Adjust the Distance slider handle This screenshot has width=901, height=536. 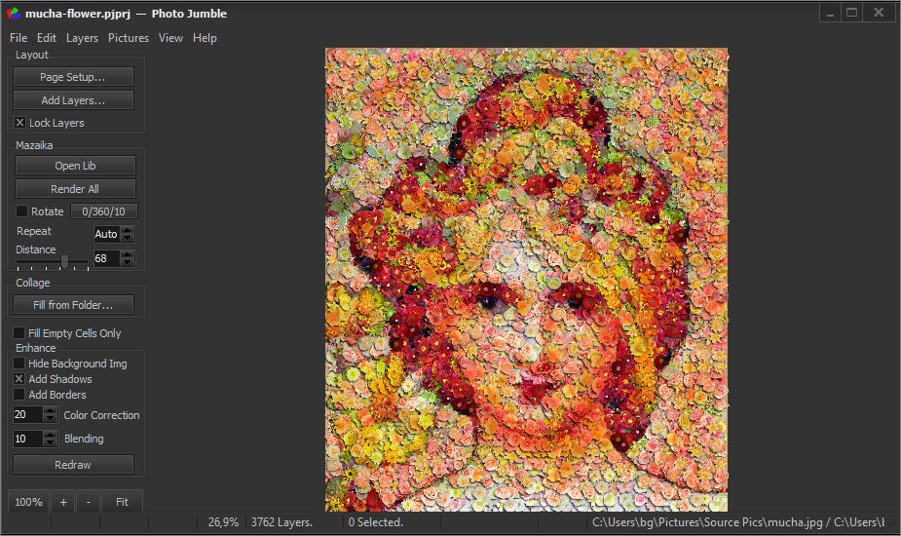pos(65,262)
